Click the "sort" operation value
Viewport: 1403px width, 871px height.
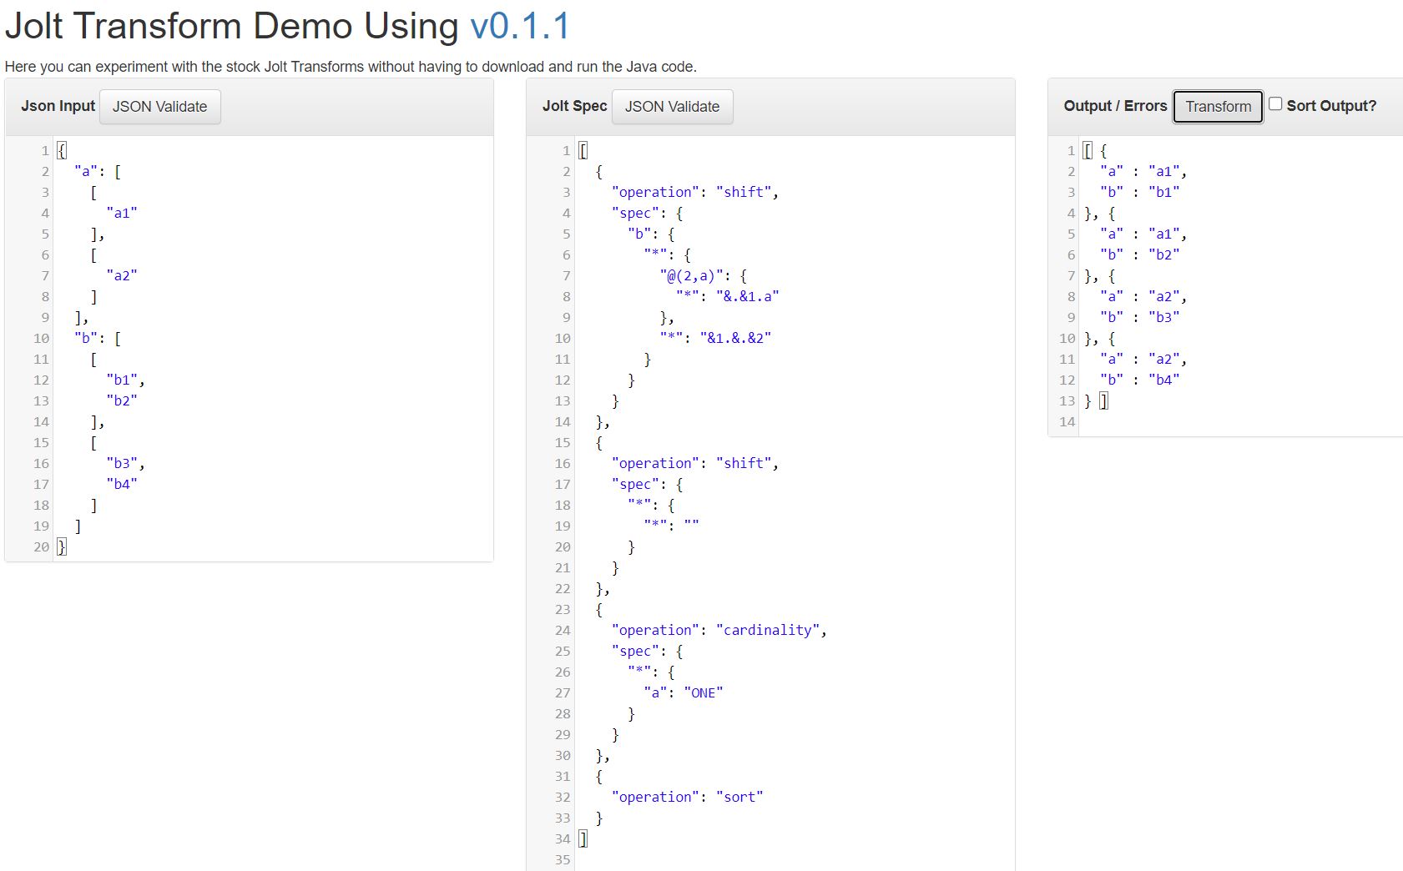coord(739,797)
